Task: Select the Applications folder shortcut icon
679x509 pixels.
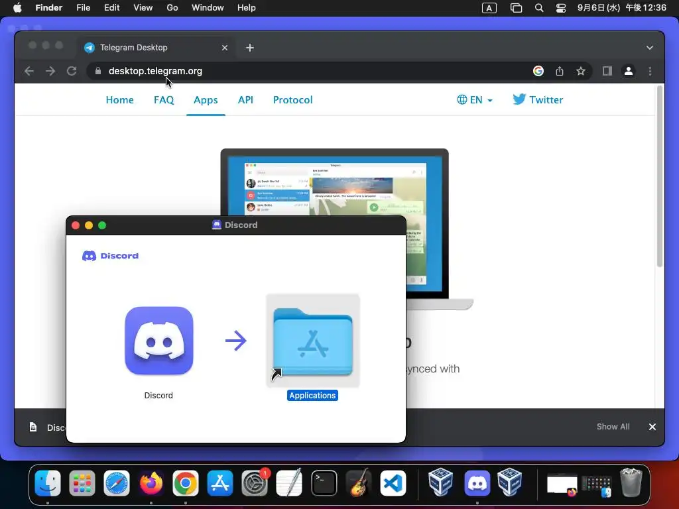Action: 313,341
